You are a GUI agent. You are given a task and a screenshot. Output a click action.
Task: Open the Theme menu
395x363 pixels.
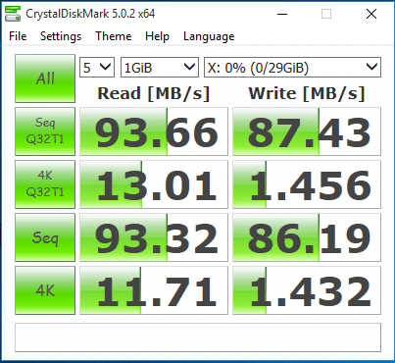tap(114, 36)
